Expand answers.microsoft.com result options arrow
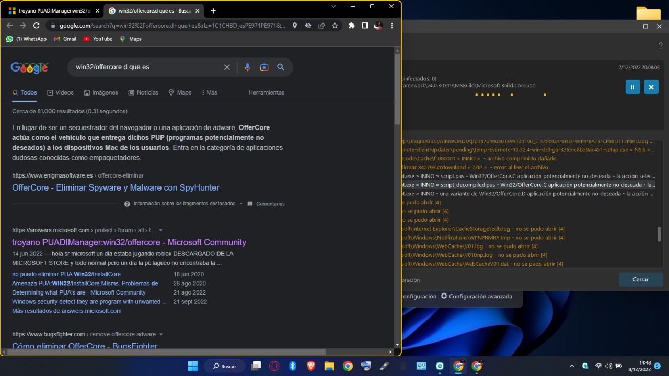This screenshot has width=669, height=376. [x=160, y=230]
